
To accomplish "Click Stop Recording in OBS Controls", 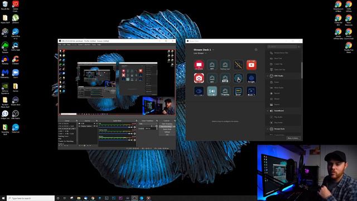I will [166, 127].
